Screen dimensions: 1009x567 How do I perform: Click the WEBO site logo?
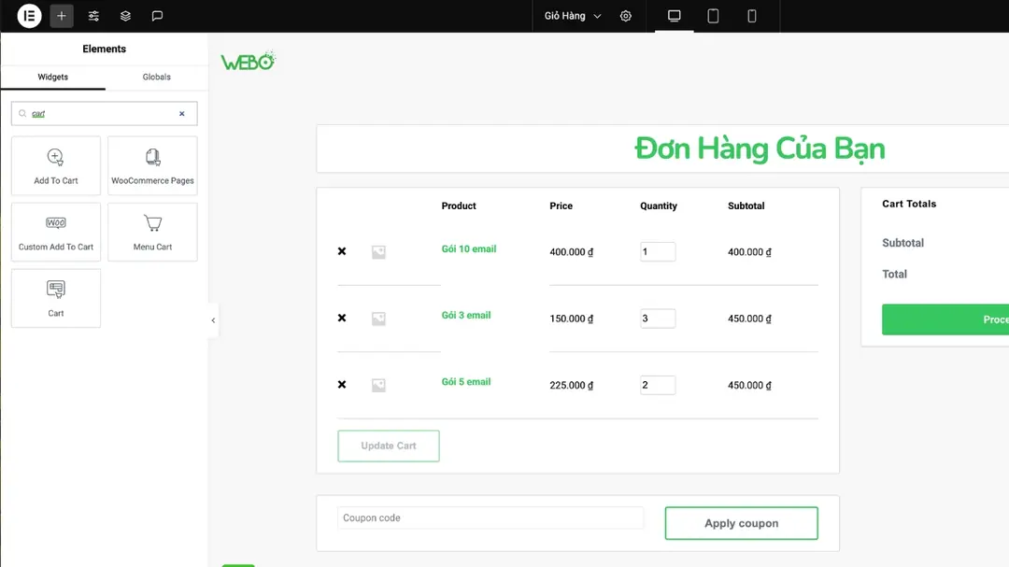pos(249,61)
